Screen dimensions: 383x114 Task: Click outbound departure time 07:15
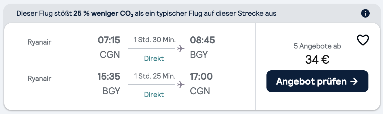(109, 40)
